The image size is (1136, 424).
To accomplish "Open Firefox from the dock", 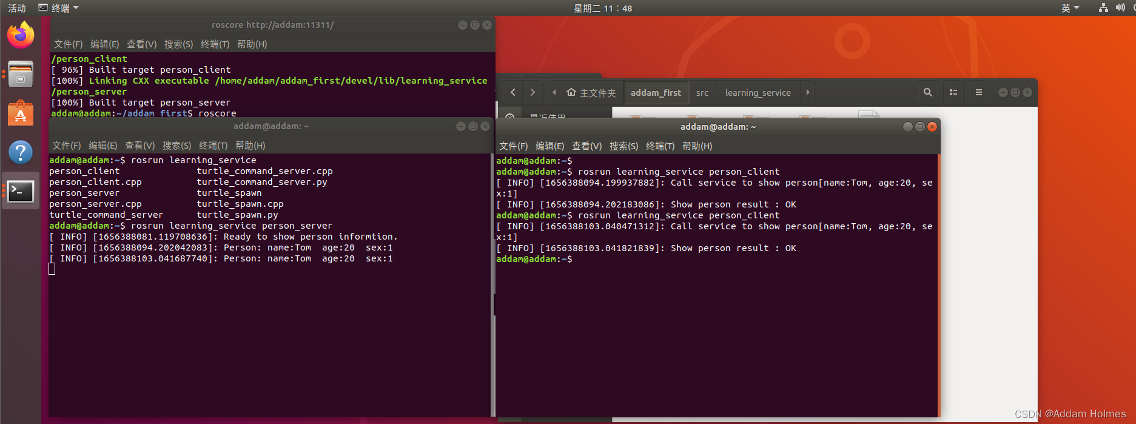I will click(x=21, y=35).
